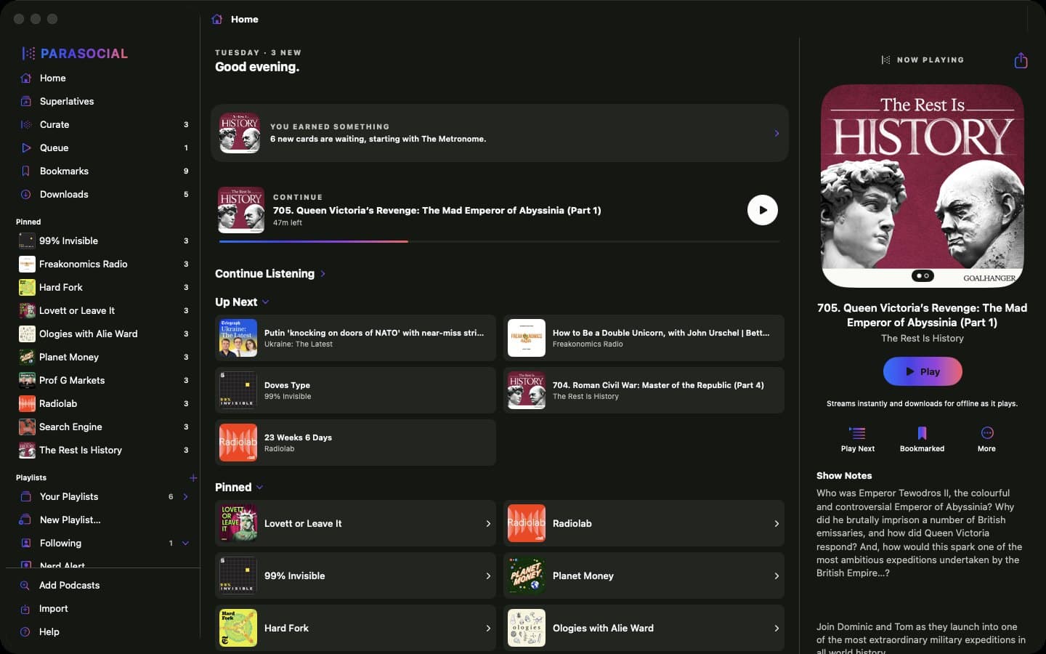
Task: Open the Doves Type episode
Action: (355, 390)
